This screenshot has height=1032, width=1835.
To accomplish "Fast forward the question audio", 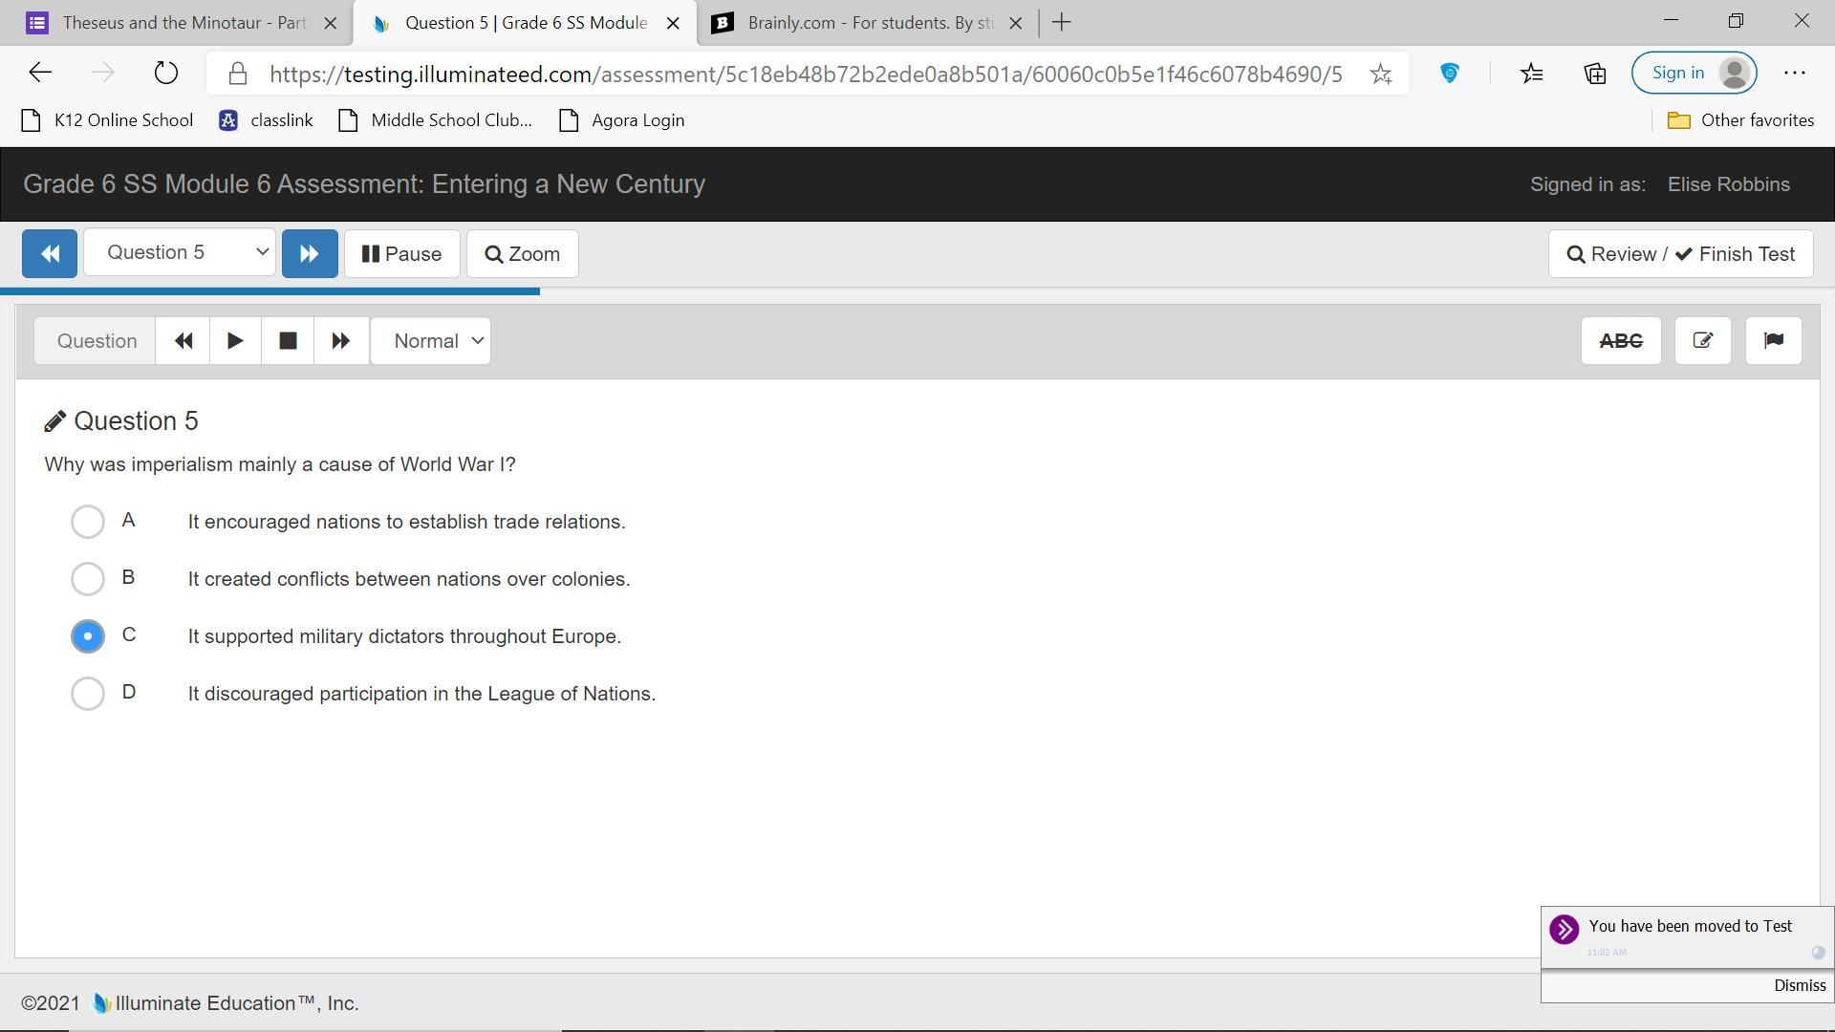I will 340,341.
